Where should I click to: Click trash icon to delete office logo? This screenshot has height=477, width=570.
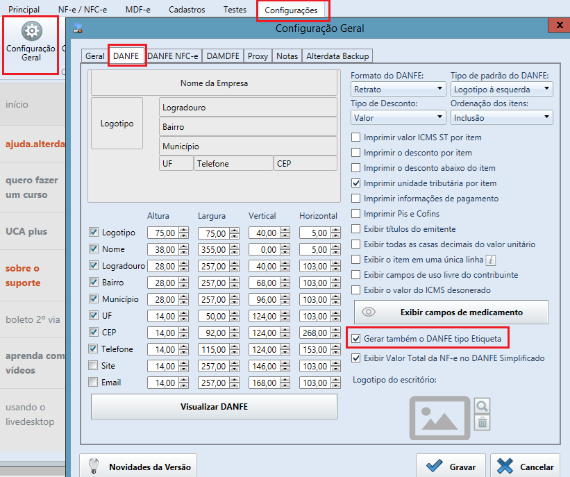point(482,423)
